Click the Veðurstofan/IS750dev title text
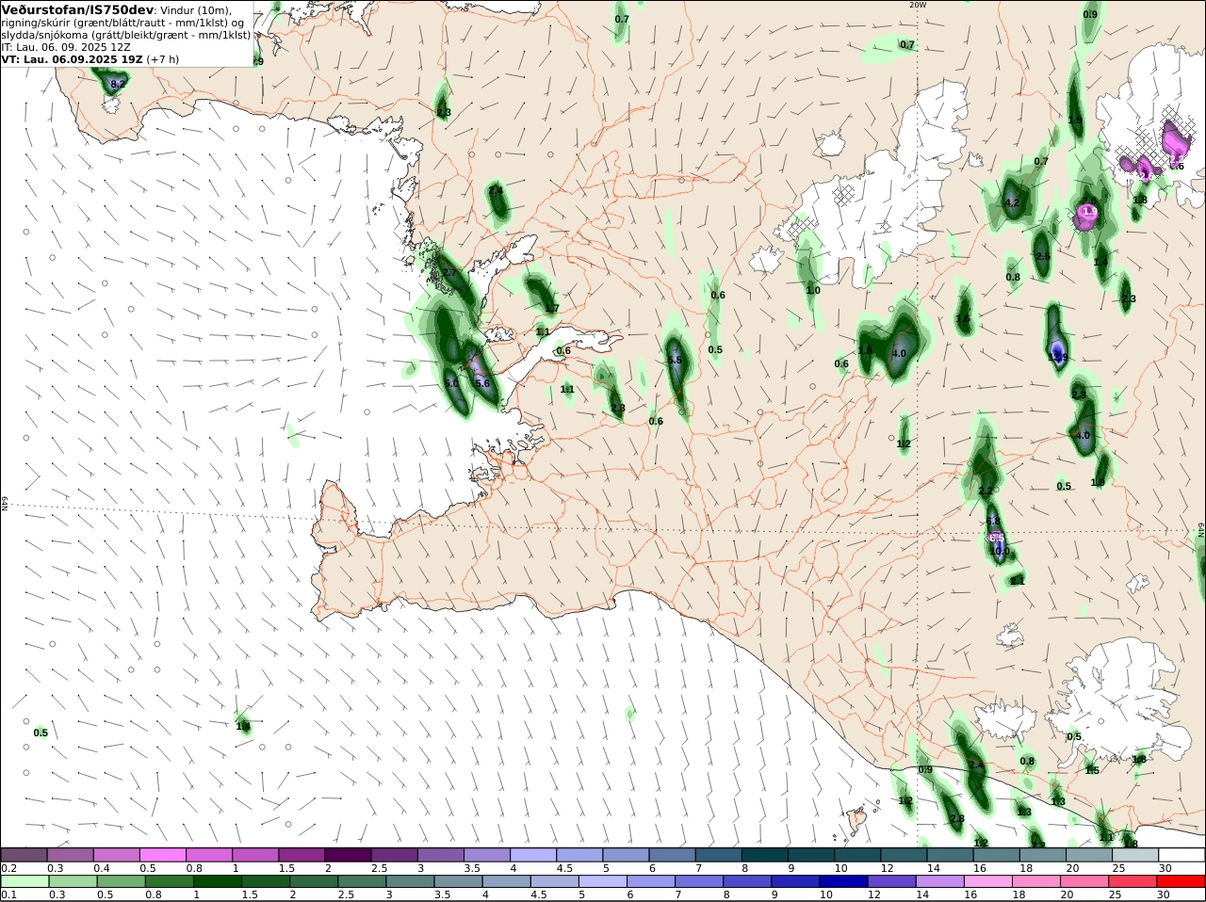This screenshot has height=902, width=1206. (x=77, y=9)
